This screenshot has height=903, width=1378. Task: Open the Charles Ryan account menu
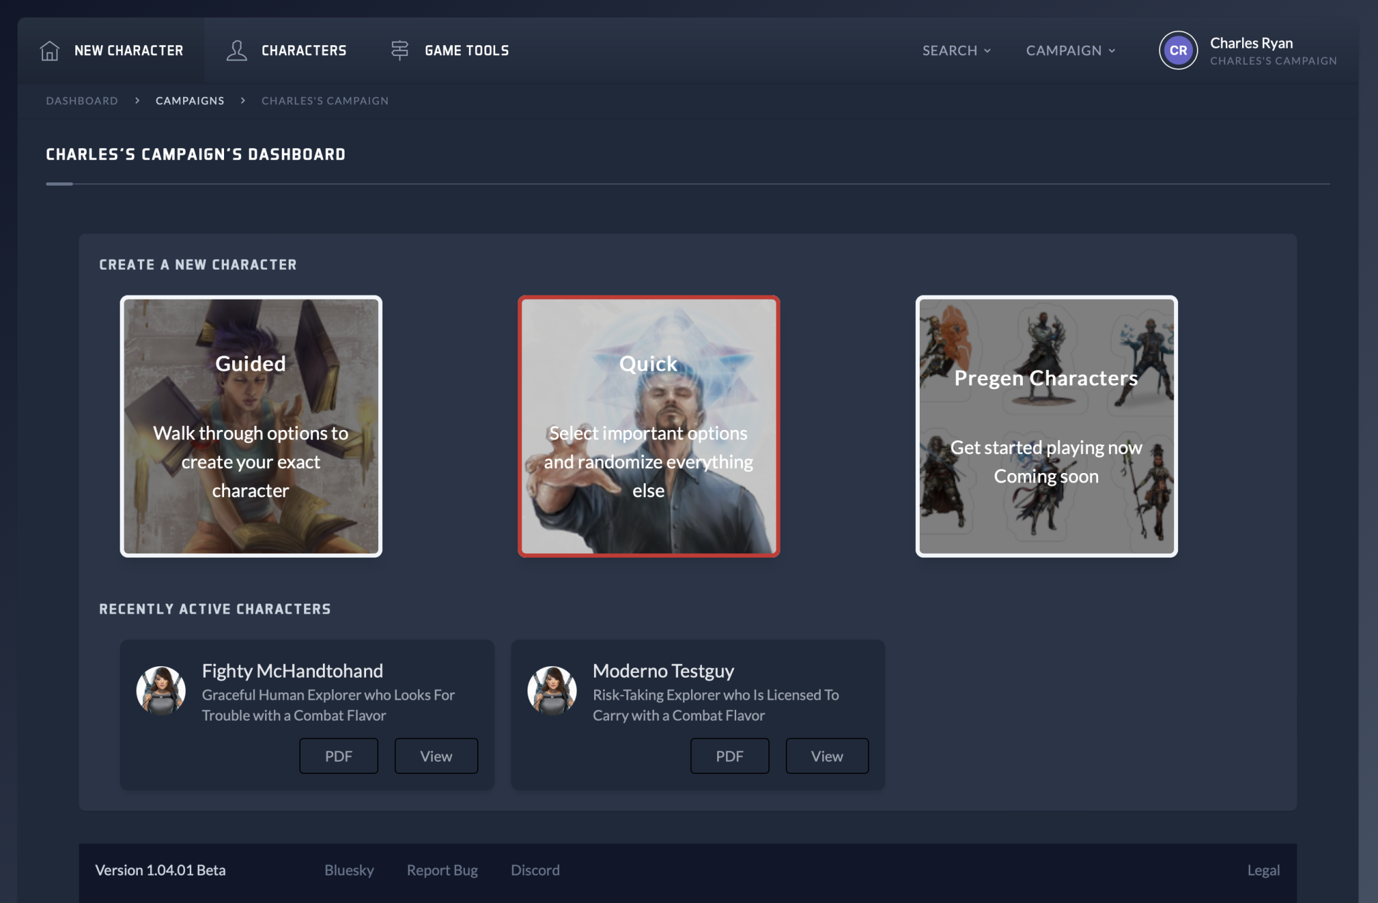click(x=1251, y=44)
